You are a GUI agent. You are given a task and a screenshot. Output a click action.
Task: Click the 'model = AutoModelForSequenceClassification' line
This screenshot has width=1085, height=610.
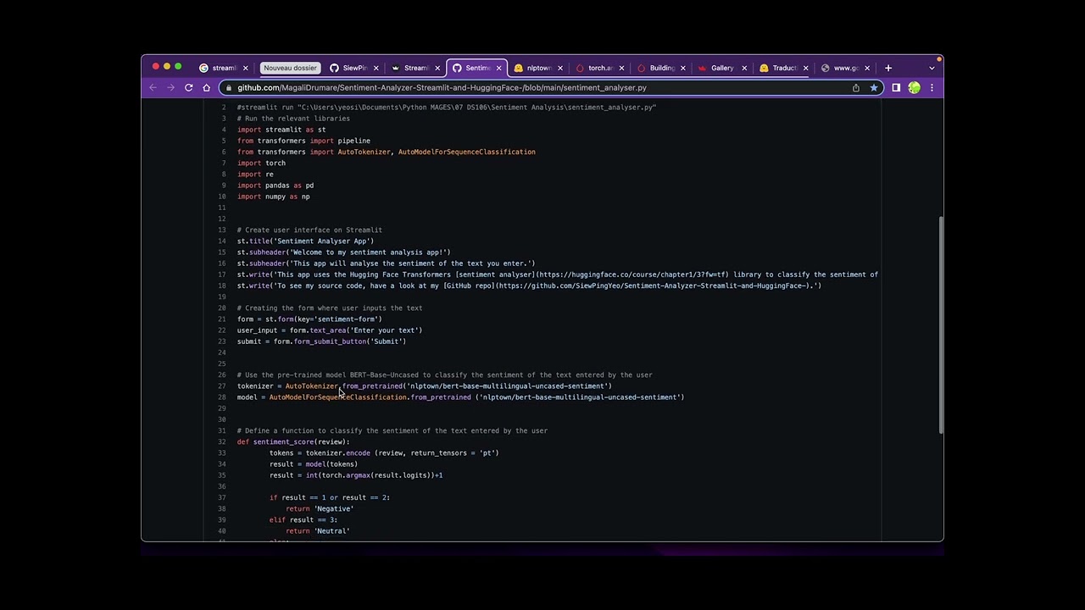[x=460, y=397]
